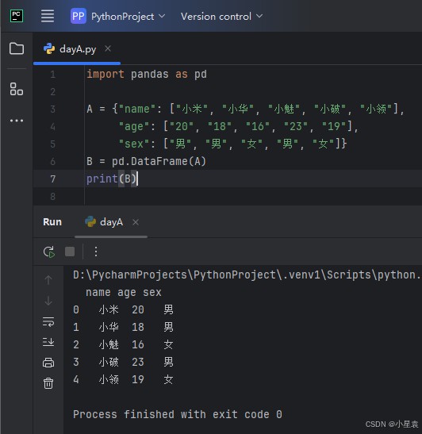Toggle soft-wrap in run console
This screenshot has height=434, width=422.
48,321
